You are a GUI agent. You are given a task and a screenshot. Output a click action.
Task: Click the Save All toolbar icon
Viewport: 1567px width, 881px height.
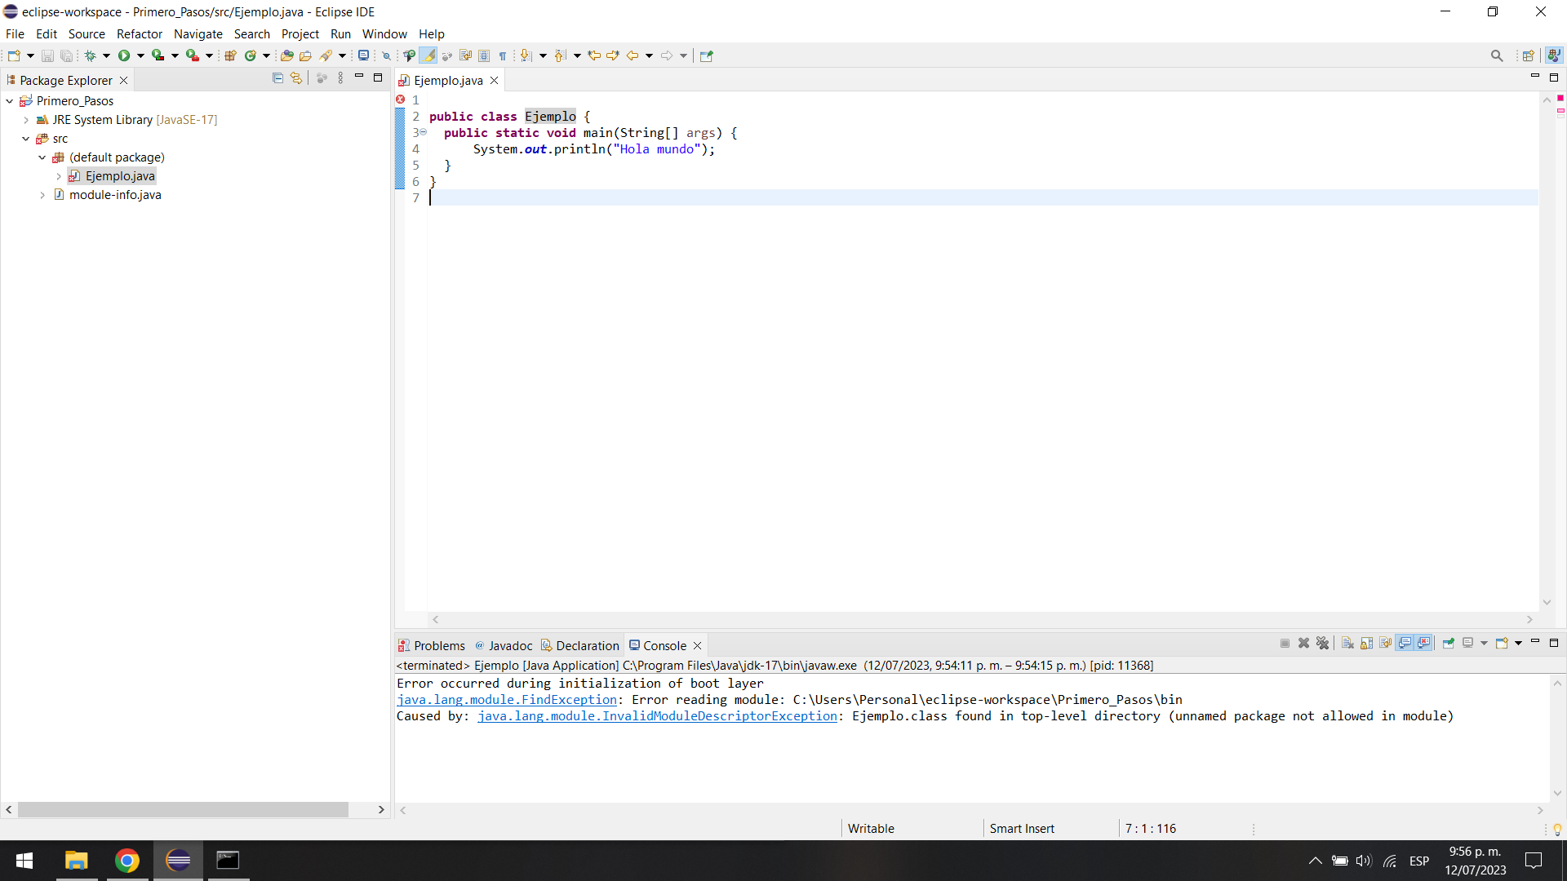tap(67, 56)
